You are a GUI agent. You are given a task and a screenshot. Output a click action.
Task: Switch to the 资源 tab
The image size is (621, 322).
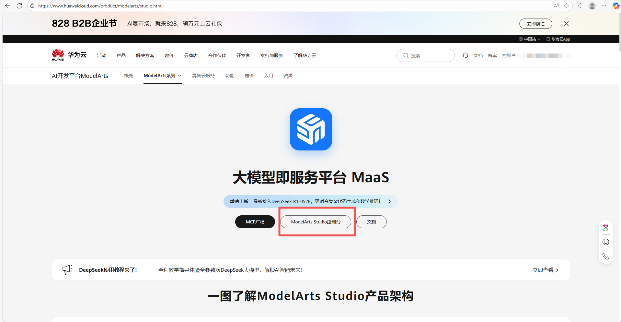[x=288, y=76]
